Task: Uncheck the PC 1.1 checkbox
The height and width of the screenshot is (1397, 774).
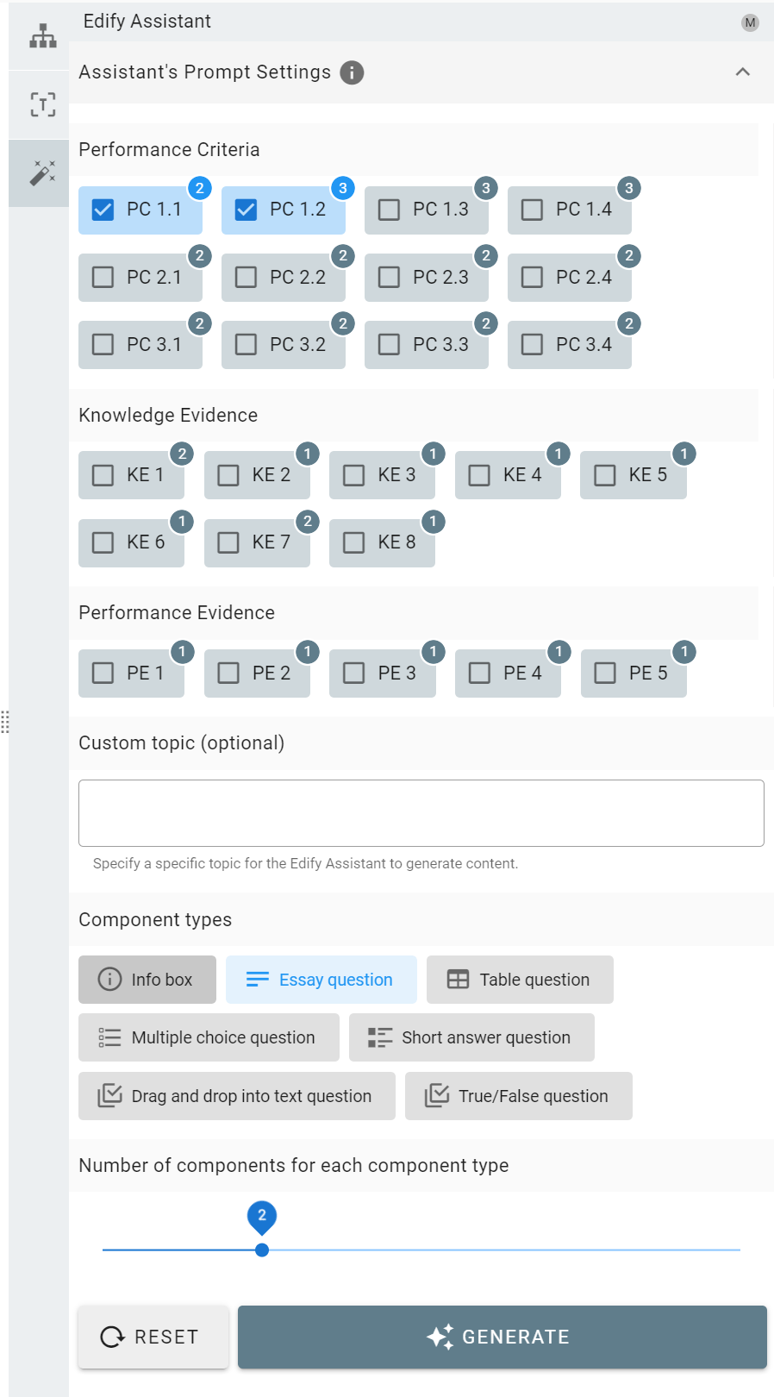Action: click(x=103, y=210)
